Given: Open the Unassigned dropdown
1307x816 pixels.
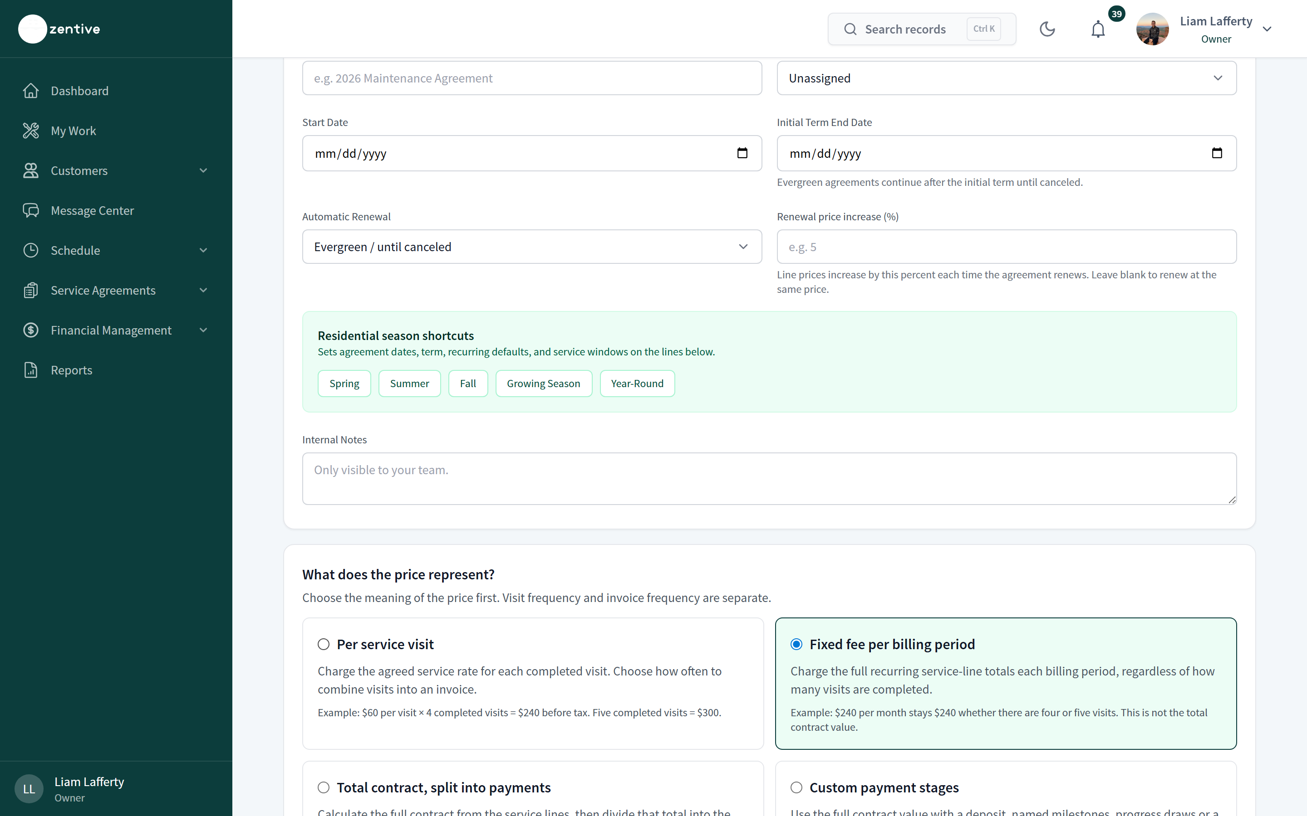Looking at the screenshot, I should click(x=1007, y=78).
